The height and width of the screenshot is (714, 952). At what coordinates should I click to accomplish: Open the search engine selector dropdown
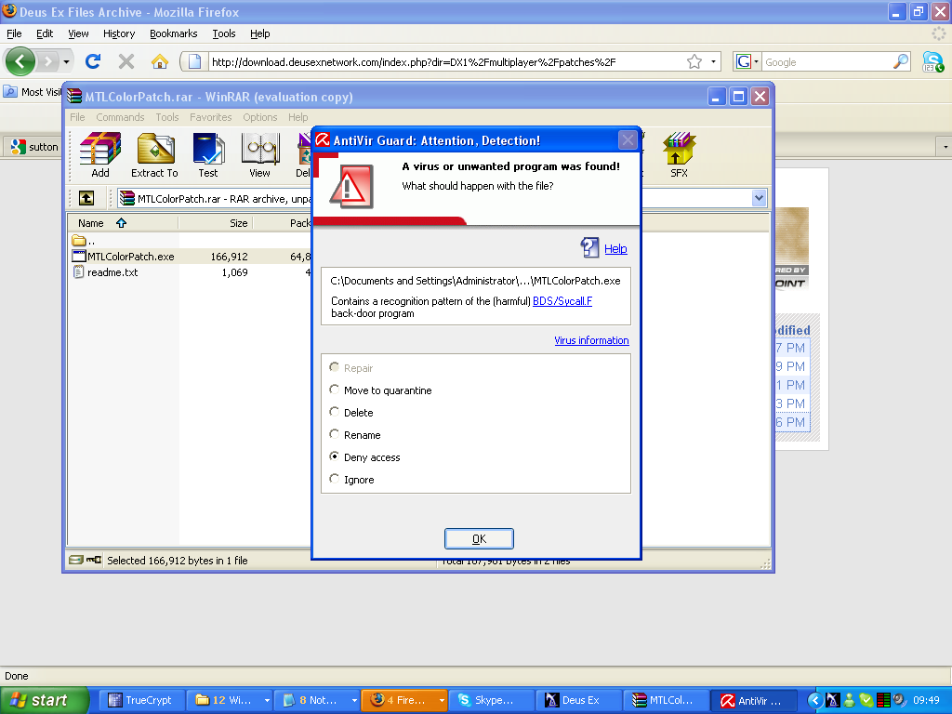pos(756,61)
